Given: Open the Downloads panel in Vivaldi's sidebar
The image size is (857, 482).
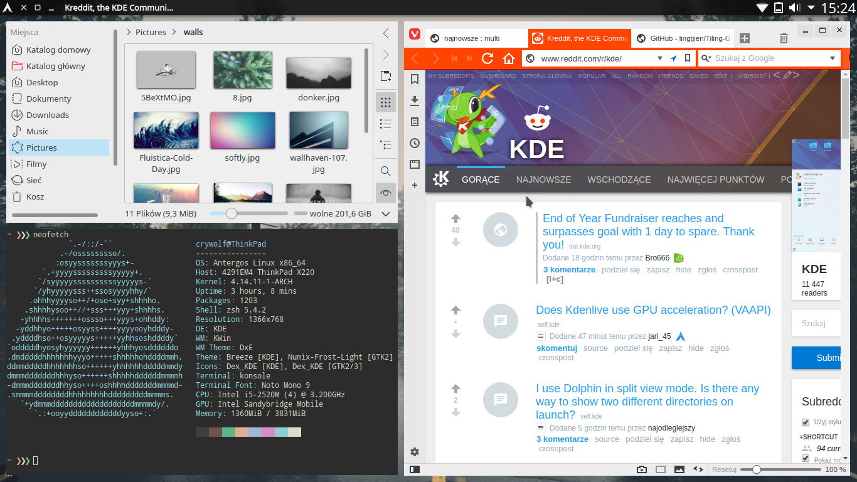Looking at the screenshot, I should click(x=415, y=100).
